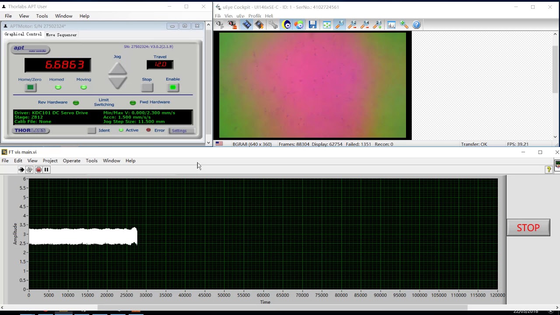The height and width of the screenshot is (315, 560).
Task: Set zoom to 1:2 in uEye
Action: click(x=352, y=25)
